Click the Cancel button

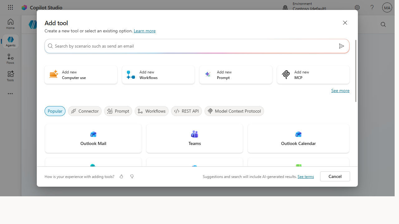click(335, 176)
